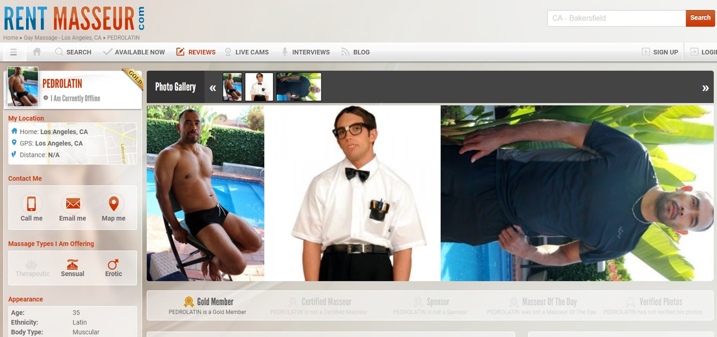The height and width of the screenshot is (337, 717).
Task: Click the Rent Masseur logo
Action: (74, 18)
